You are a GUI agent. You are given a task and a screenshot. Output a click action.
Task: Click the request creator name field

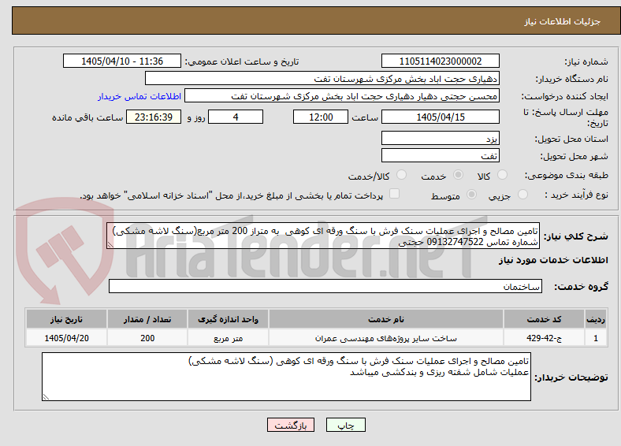point(342,96)
